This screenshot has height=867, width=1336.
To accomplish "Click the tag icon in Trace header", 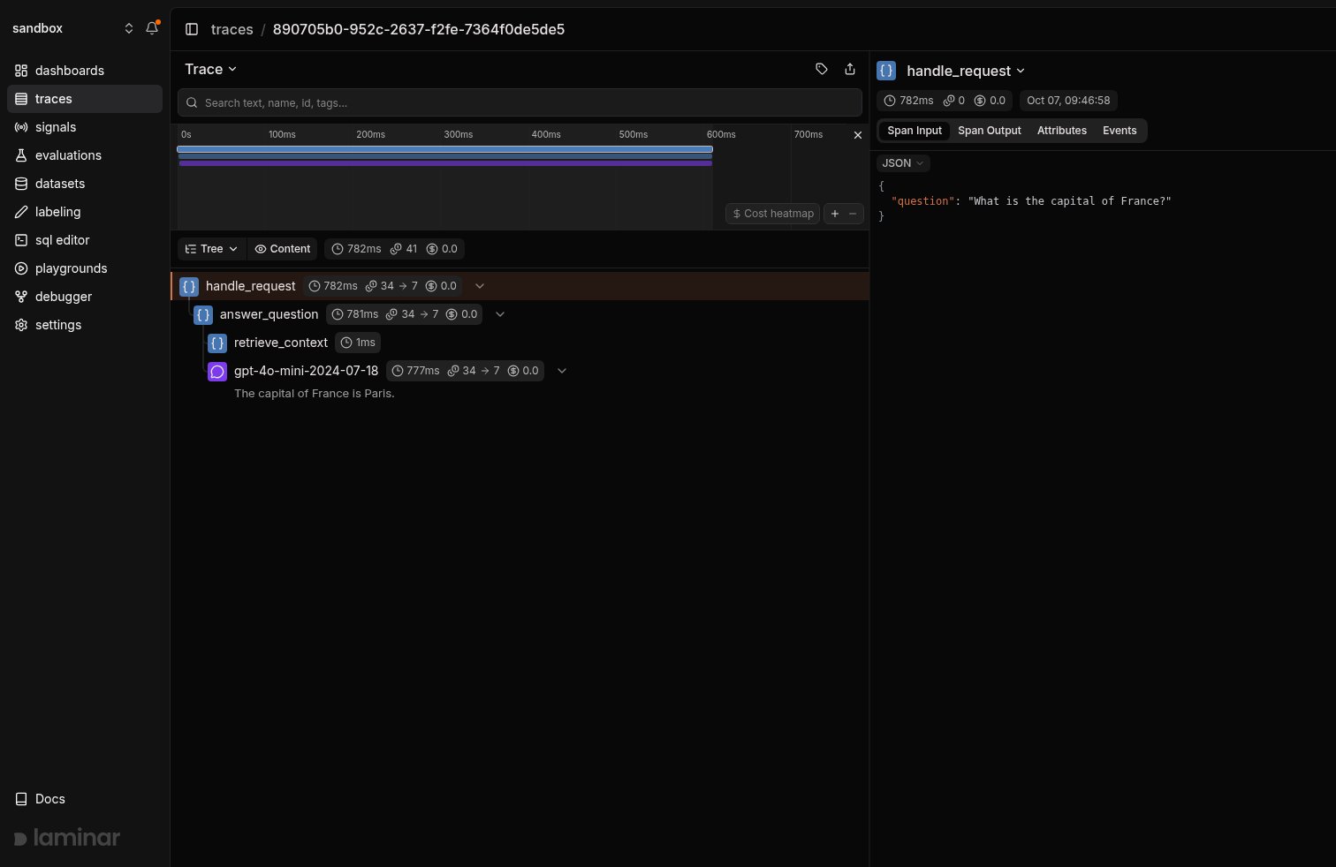I will click(x=822, y=69).
